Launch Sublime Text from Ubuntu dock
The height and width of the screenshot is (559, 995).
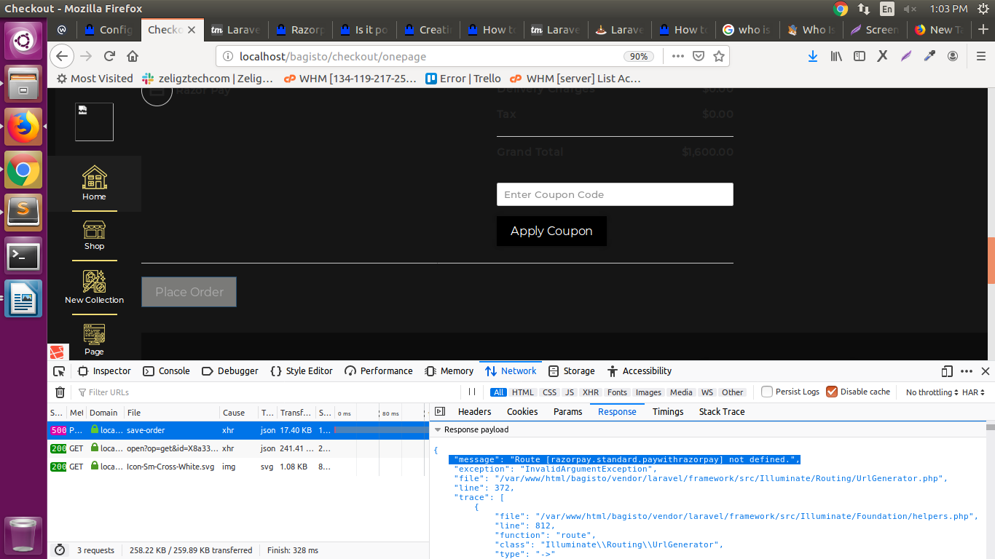23,213
